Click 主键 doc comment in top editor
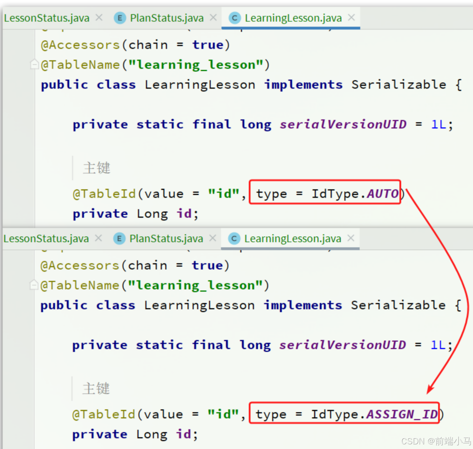 97,168
